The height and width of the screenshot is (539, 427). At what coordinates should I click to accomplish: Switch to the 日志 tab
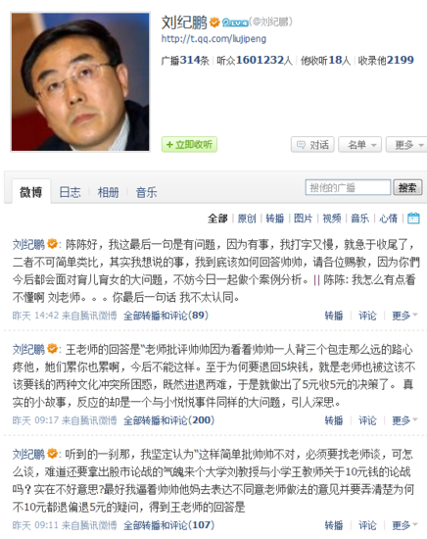click(70, 192)
